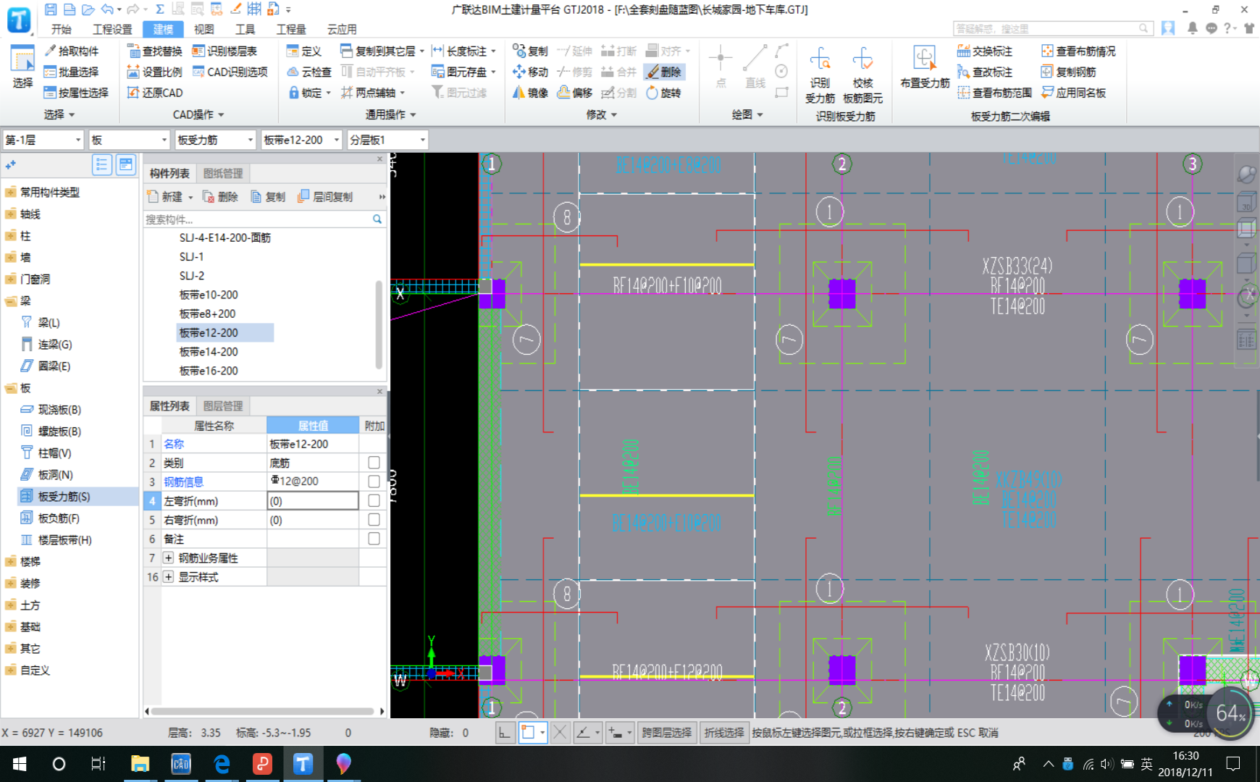This screenshot has height=782, width=1260.
Task: Click component list vertical scrollbar
Action: click(379, 324)
